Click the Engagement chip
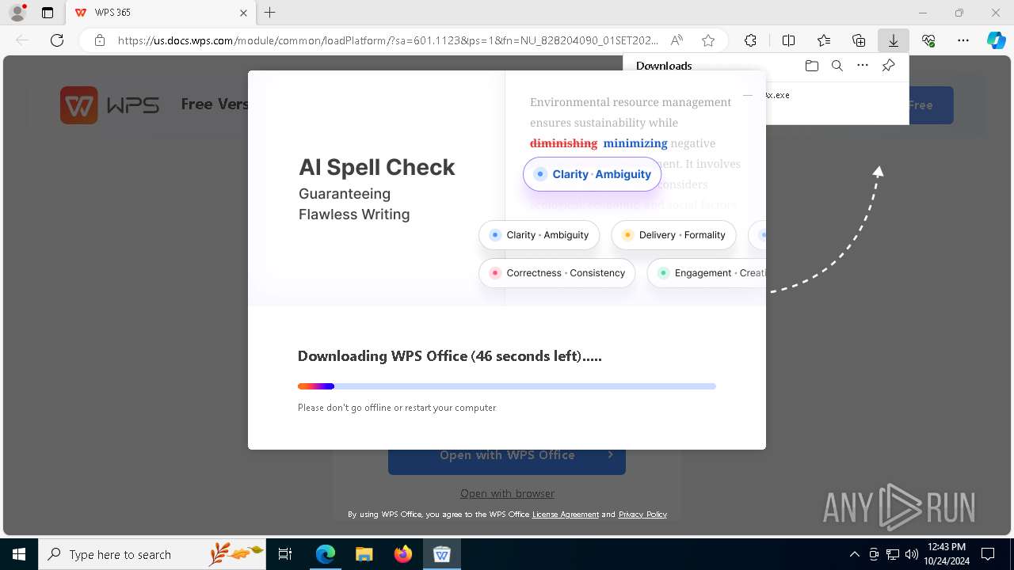The width and height of the screenshot is (1014, 570). (x=707, y=273)
